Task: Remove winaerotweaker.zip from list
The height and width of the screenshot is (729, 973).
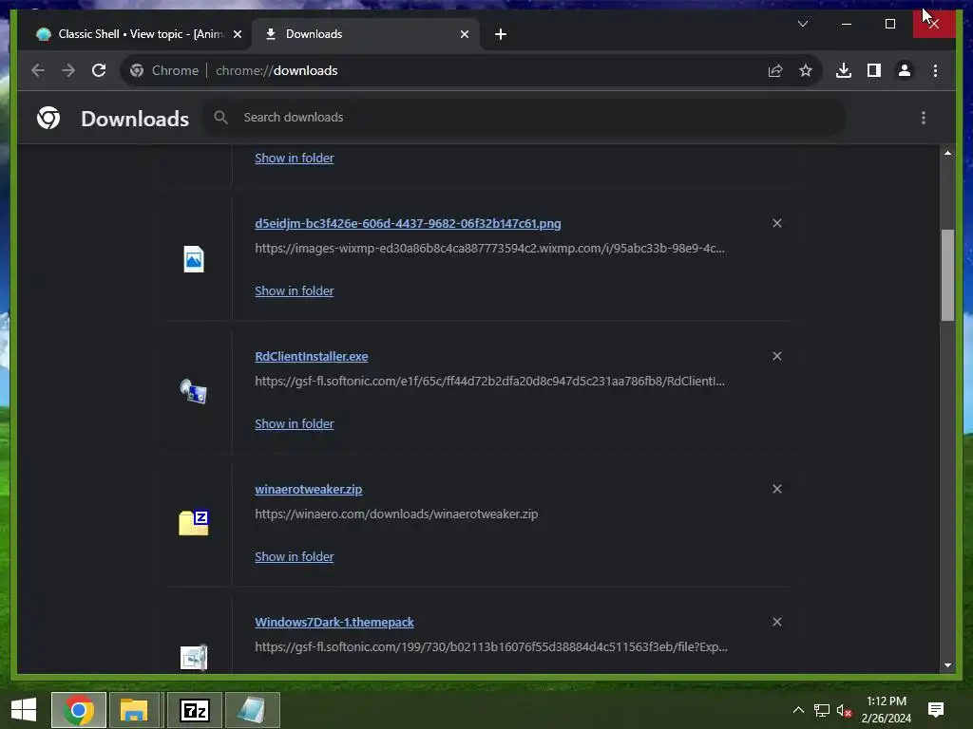Action: pyautogui.click(x=777, y=489)
